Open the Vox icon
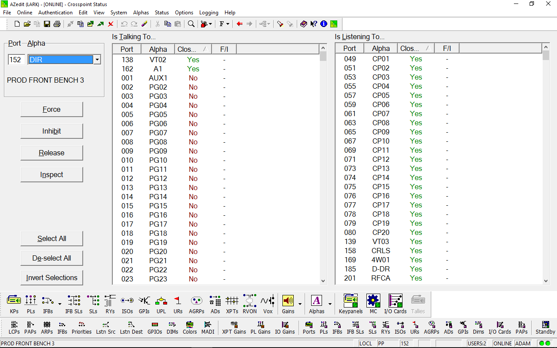The height and width of the screenshot is (348, 557). 268,304
